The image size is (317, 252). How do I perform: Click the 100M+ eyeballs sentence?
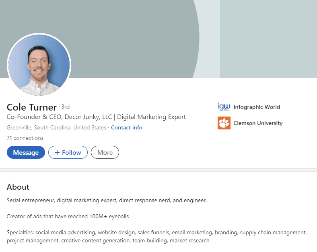(68, 217)
